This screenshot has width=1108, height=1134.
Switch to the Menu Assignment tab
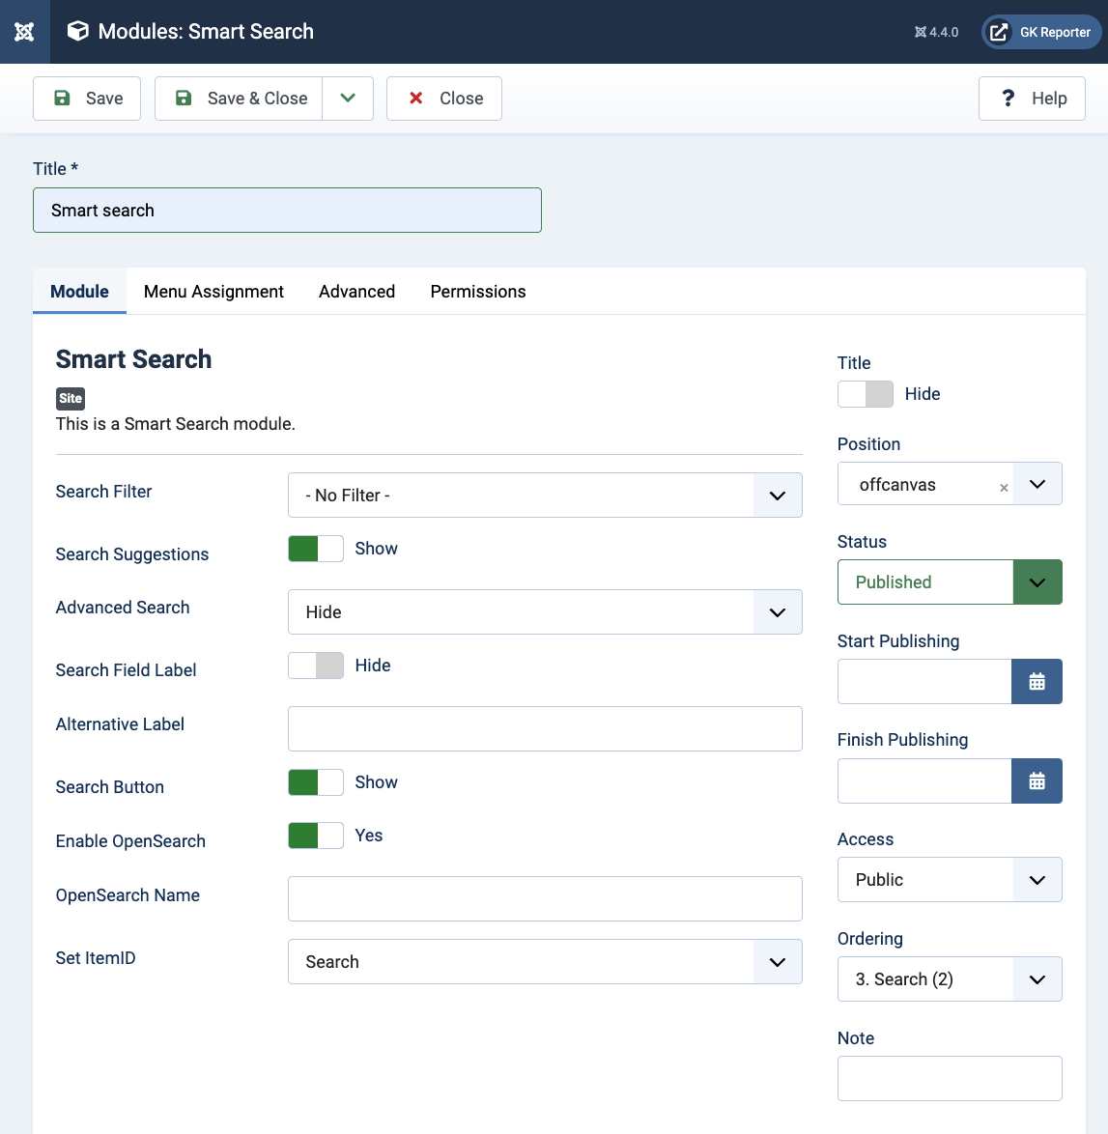[213, 292]
